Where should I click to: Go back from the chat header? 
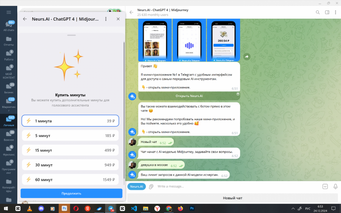click(131, 12)
